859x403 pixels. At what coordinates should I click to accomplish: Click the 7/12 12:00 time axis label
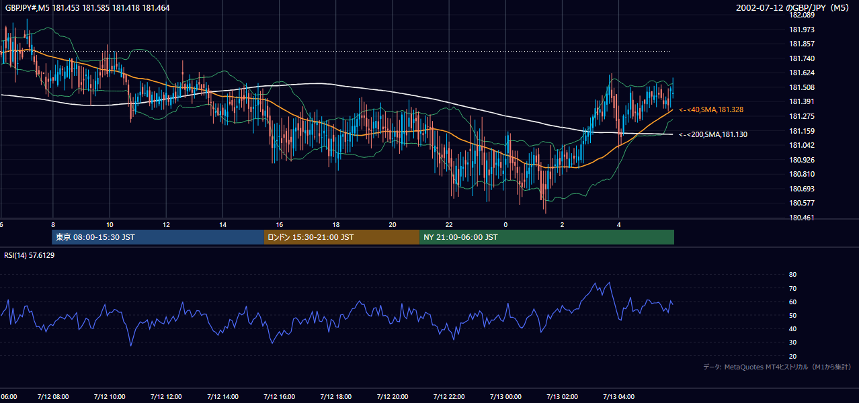tap(166, 397)
